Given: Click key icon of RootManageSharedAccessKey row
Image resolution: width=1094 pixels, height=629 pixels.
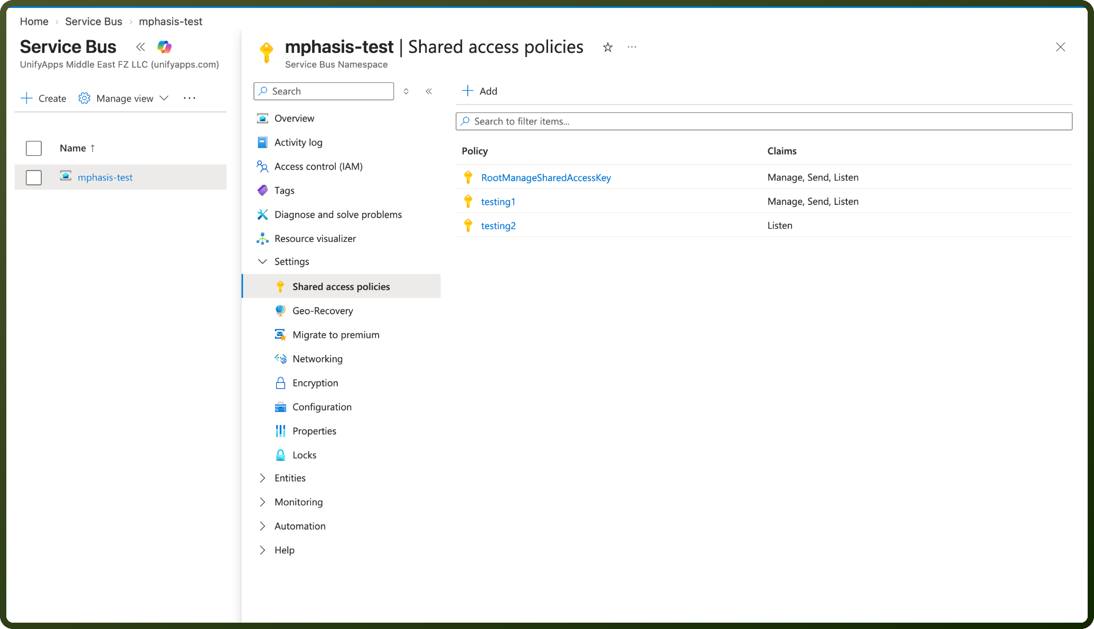Looking at the screenshot, I should [x=468, y=177].
